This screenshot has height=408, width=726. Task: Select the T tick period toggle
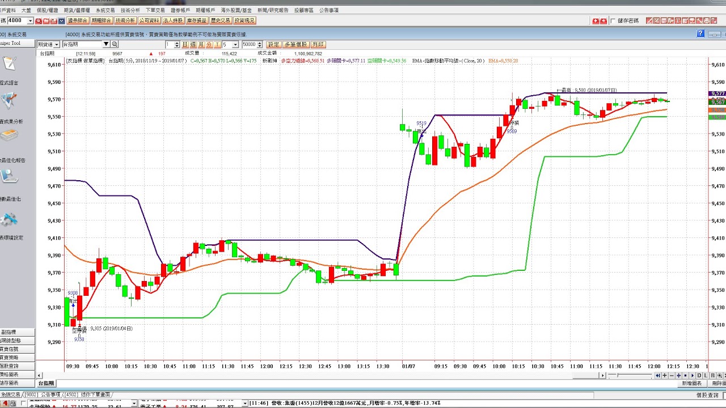pos(217,44)
